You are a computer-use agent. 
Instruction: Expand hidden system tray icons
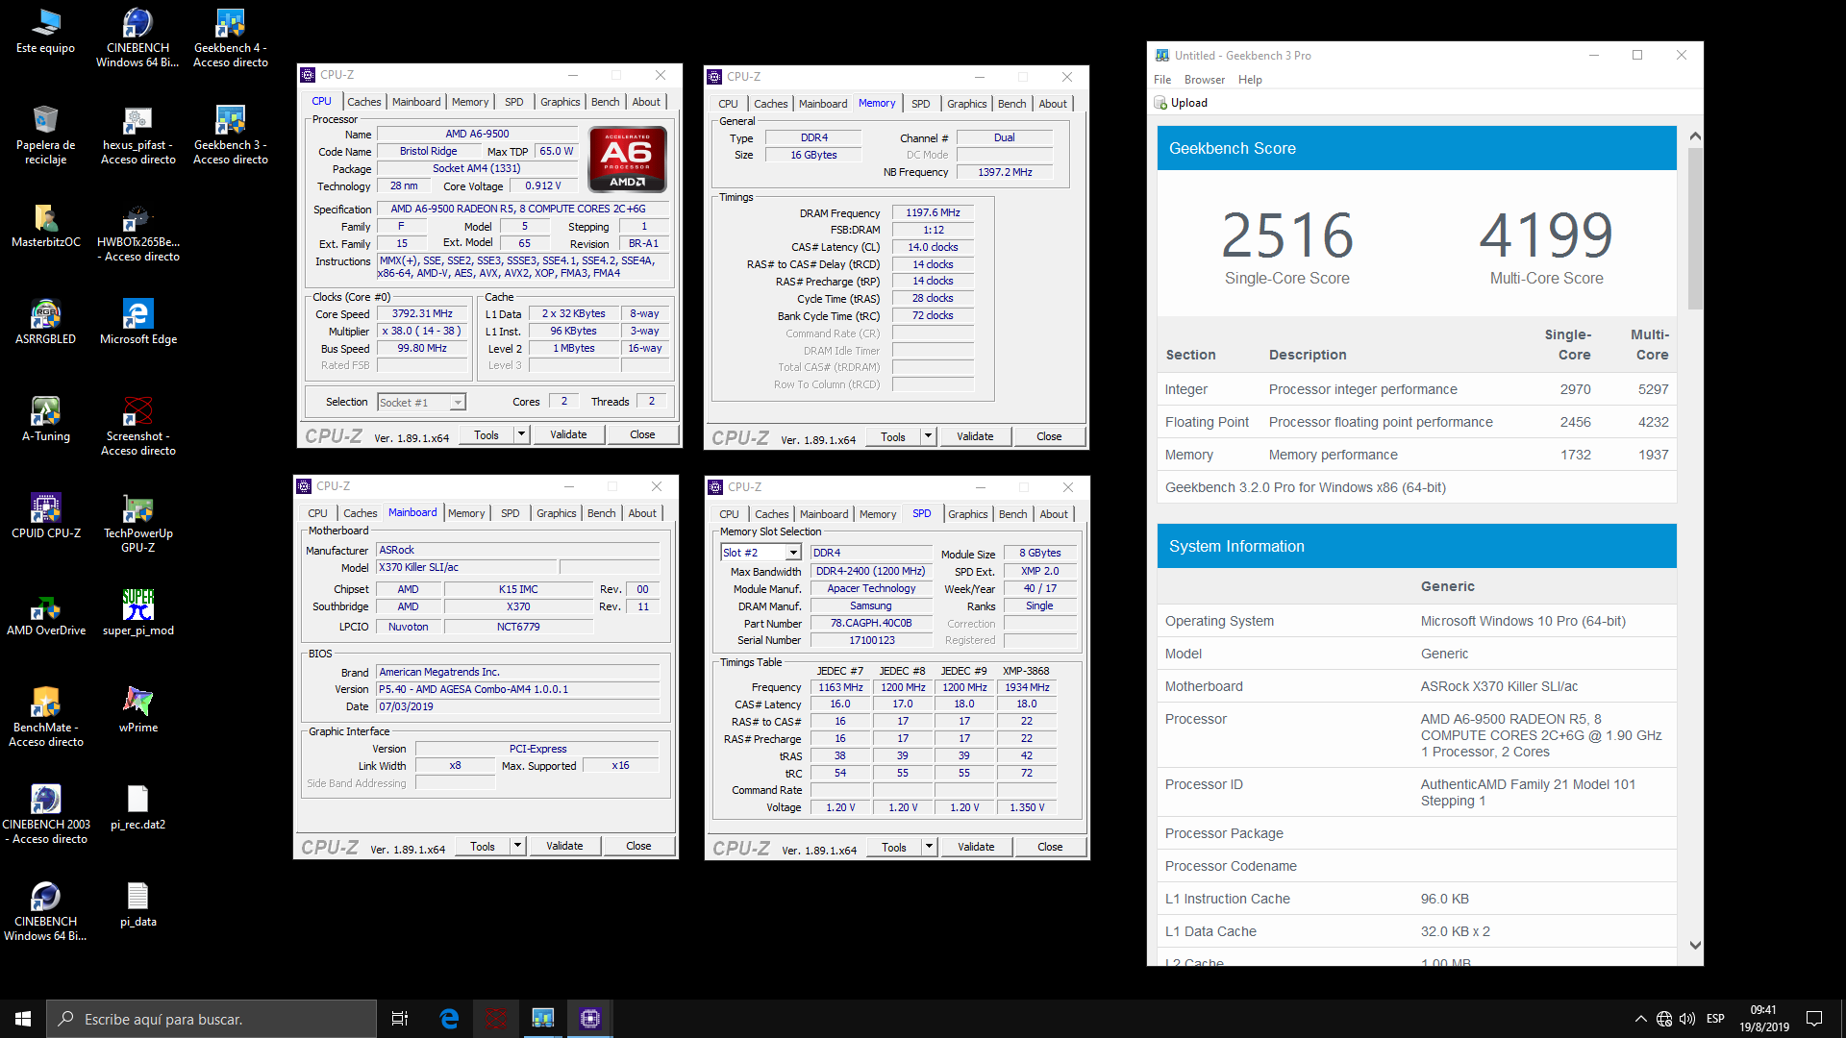[1640, 1019]
